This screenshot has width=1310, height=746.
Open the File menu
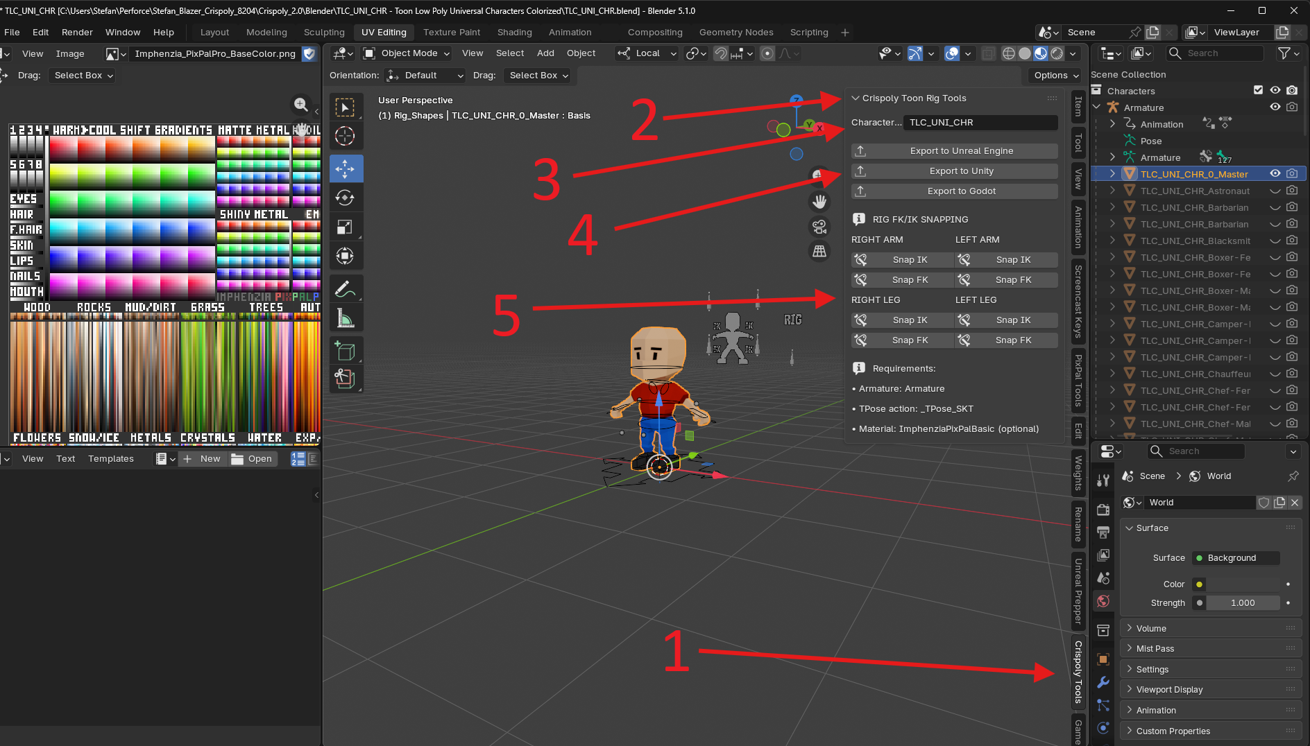coord(12,33)
